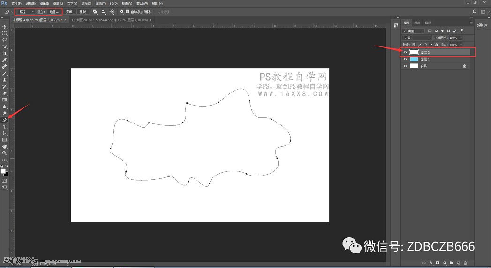Viewport: 491px width, 268px height.
Task: Select the Quick Selection tool
Action: click(x=4, y=47)
